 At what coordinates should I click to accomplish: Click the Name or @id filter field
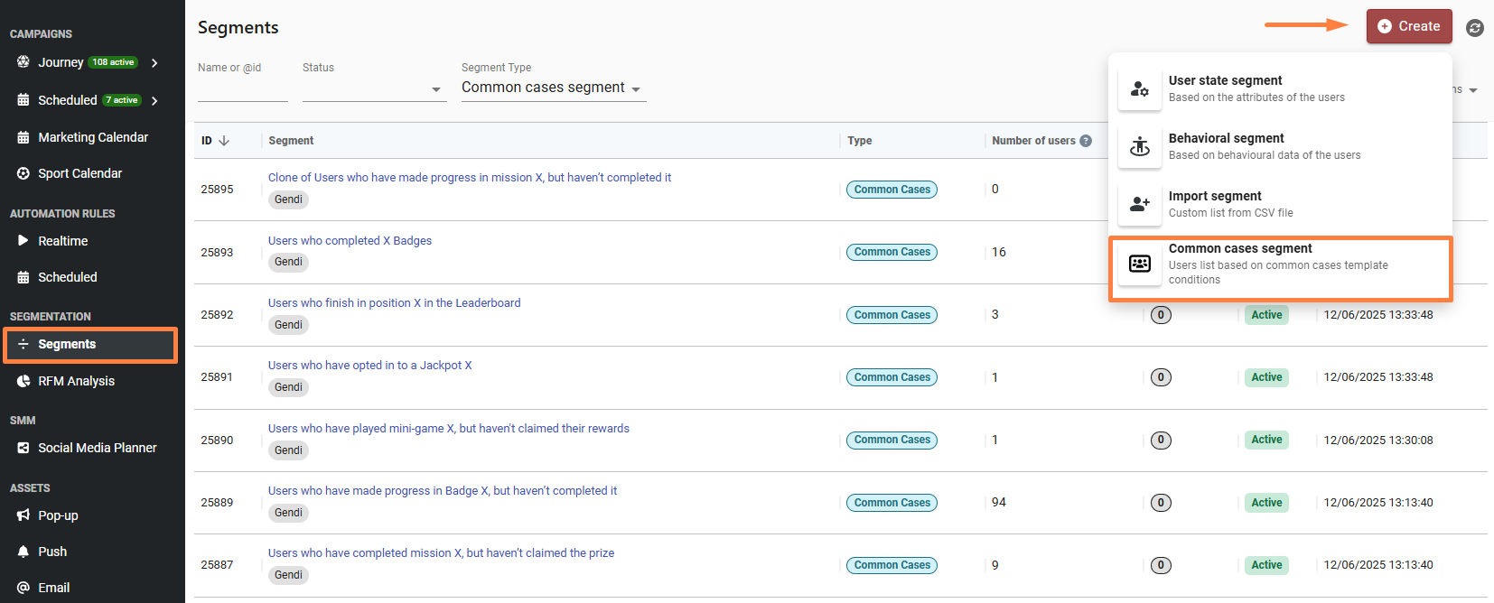pyautogui.click(x=243, y=88)
